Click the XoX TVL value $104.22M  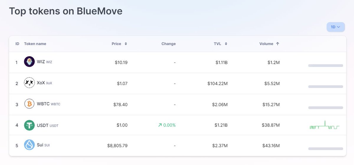click(217, 83)
